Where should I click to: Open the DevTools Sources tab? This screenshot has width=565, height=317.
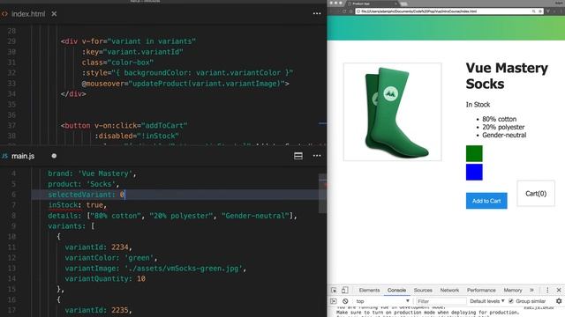click(x=423, y=290)
